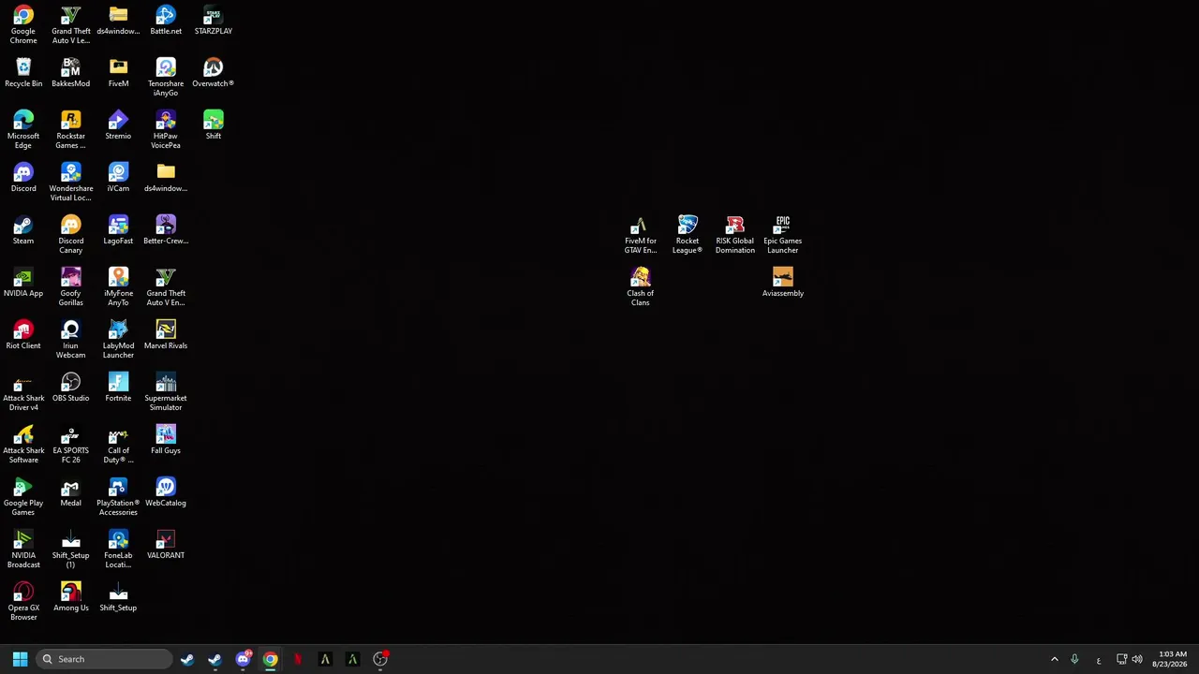Select the Call of Duty icon

[118, 445]
